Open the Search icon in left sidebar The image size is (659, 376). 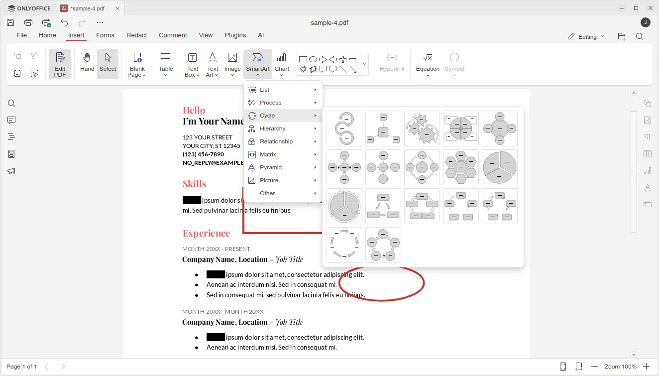(11, 104)
